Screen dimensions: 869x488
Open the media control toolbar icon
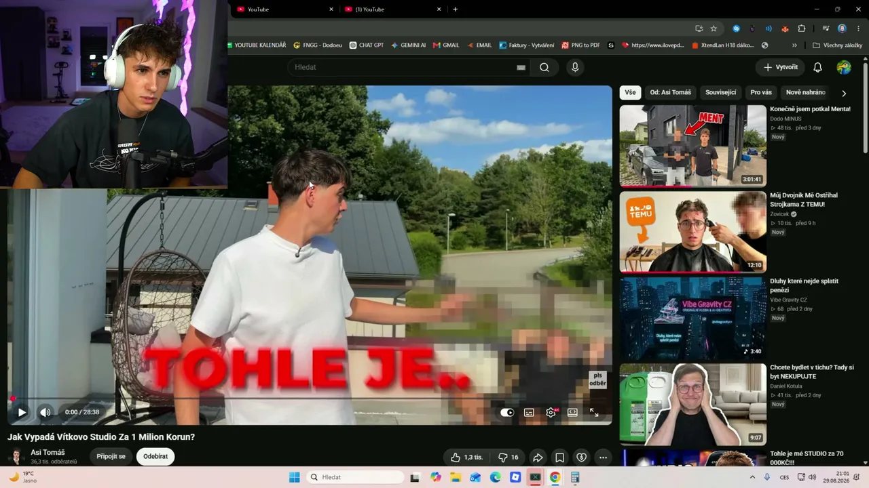pos(826,28)
